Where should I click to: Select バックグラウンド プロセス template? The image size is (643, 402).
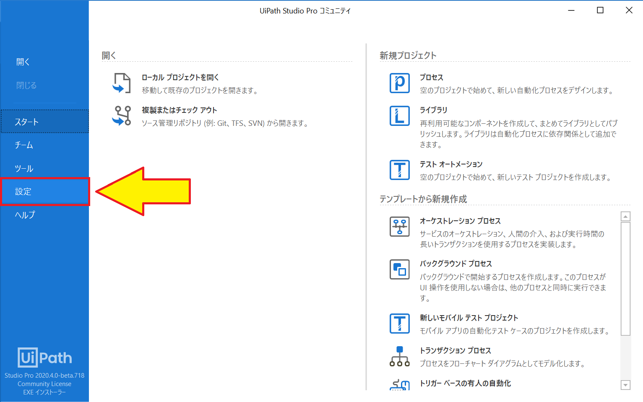tap(456, 264)
